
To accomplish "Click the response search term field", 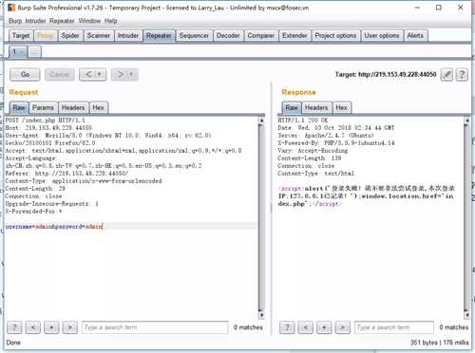I will pos(394,327).
